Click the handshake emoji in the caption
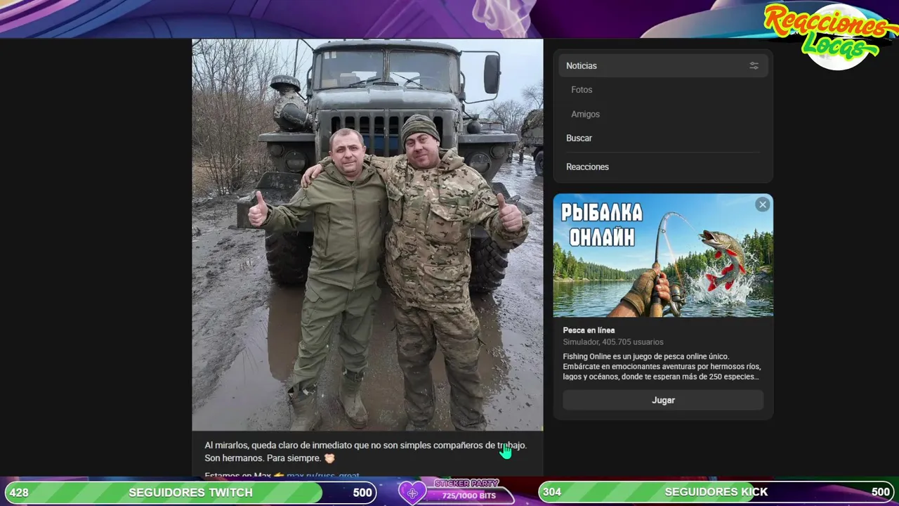899x506 pixels. point(329,458)
